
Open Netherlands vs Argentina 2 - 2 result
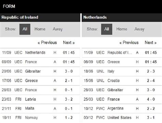tap(122, 109)
